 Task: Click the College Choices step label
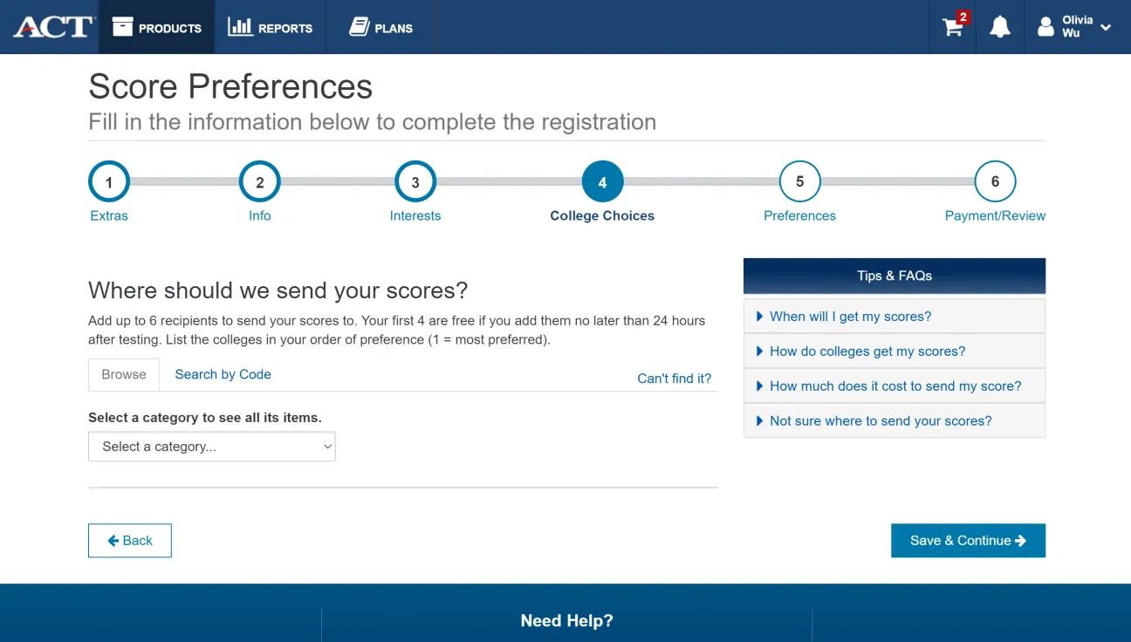602,215
